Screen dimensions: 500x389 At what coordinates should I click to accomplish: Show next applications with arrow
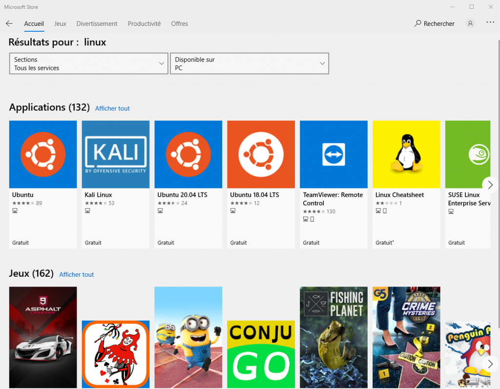[490, 184]
